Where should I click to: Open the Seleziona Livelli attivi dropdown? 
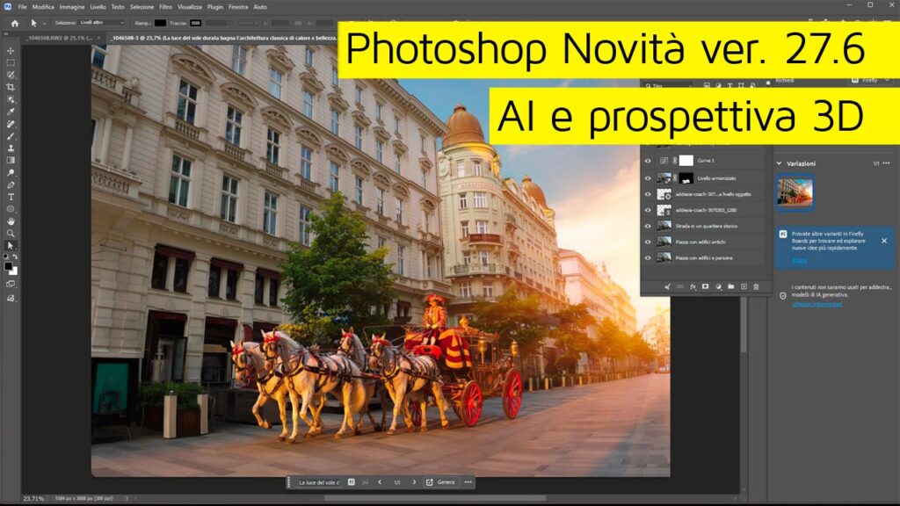[x=102, y=23]
